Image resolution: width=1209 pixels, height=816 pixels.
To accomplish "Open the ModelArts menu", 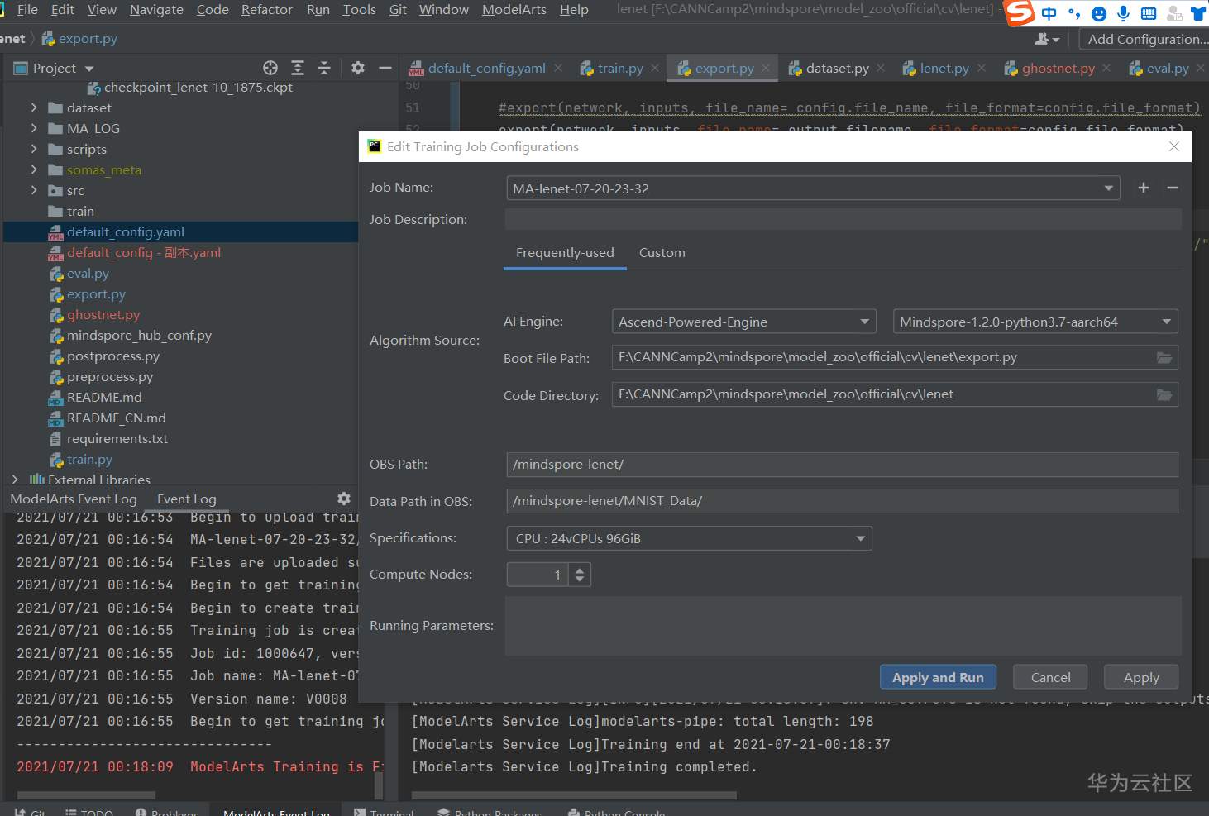I will (x=514, y=10).
